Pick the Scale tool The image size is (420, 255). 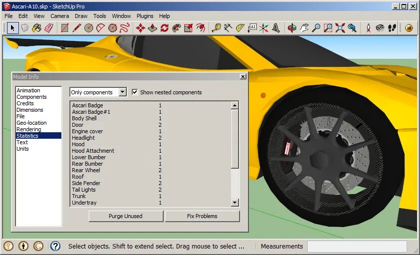click(x=189, y=28)
